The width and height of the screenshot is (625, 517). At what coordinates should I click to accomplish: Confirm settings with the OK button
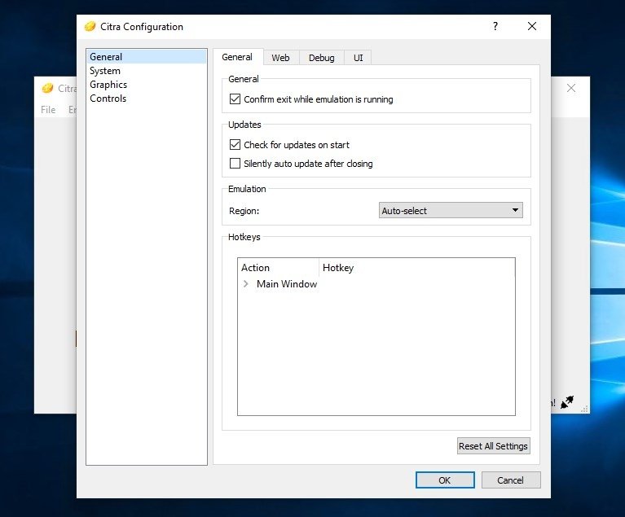pos(445,480)
